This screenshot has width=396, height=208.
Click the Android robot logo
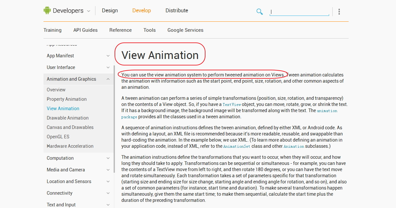coord(47,10)
